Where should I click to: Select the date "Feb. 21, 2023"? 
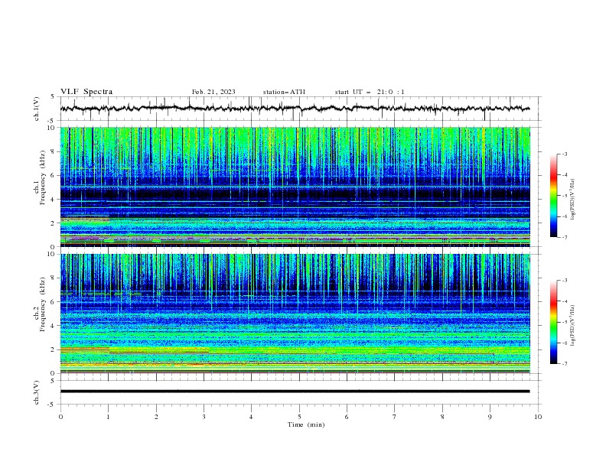[213, 92]
